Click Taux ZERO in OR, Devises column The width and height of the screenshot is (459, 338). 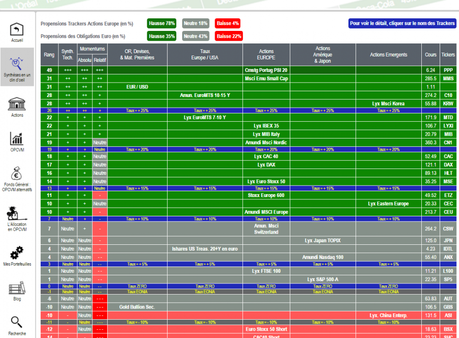[x=137, y=286]
